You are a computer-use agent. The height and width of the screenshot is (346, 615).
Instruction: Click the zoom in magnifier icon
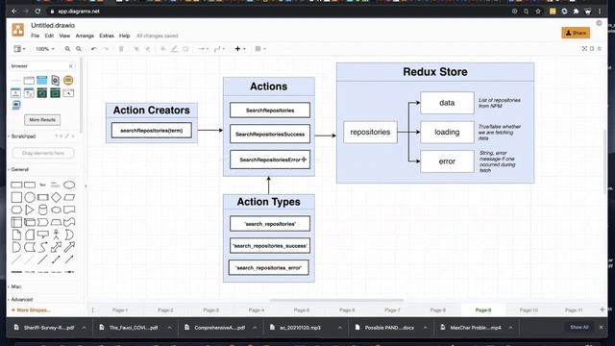pyautogui.click(x=67, y=49)
